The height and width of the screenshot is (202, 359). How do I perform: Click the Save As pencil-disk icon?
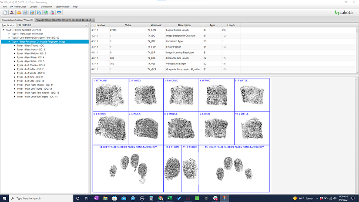click(32, 13)
